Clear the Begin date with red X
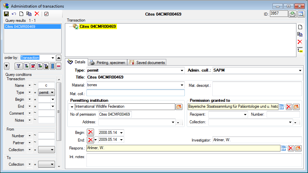The image size is (308, 173). [x=90, y=132]
